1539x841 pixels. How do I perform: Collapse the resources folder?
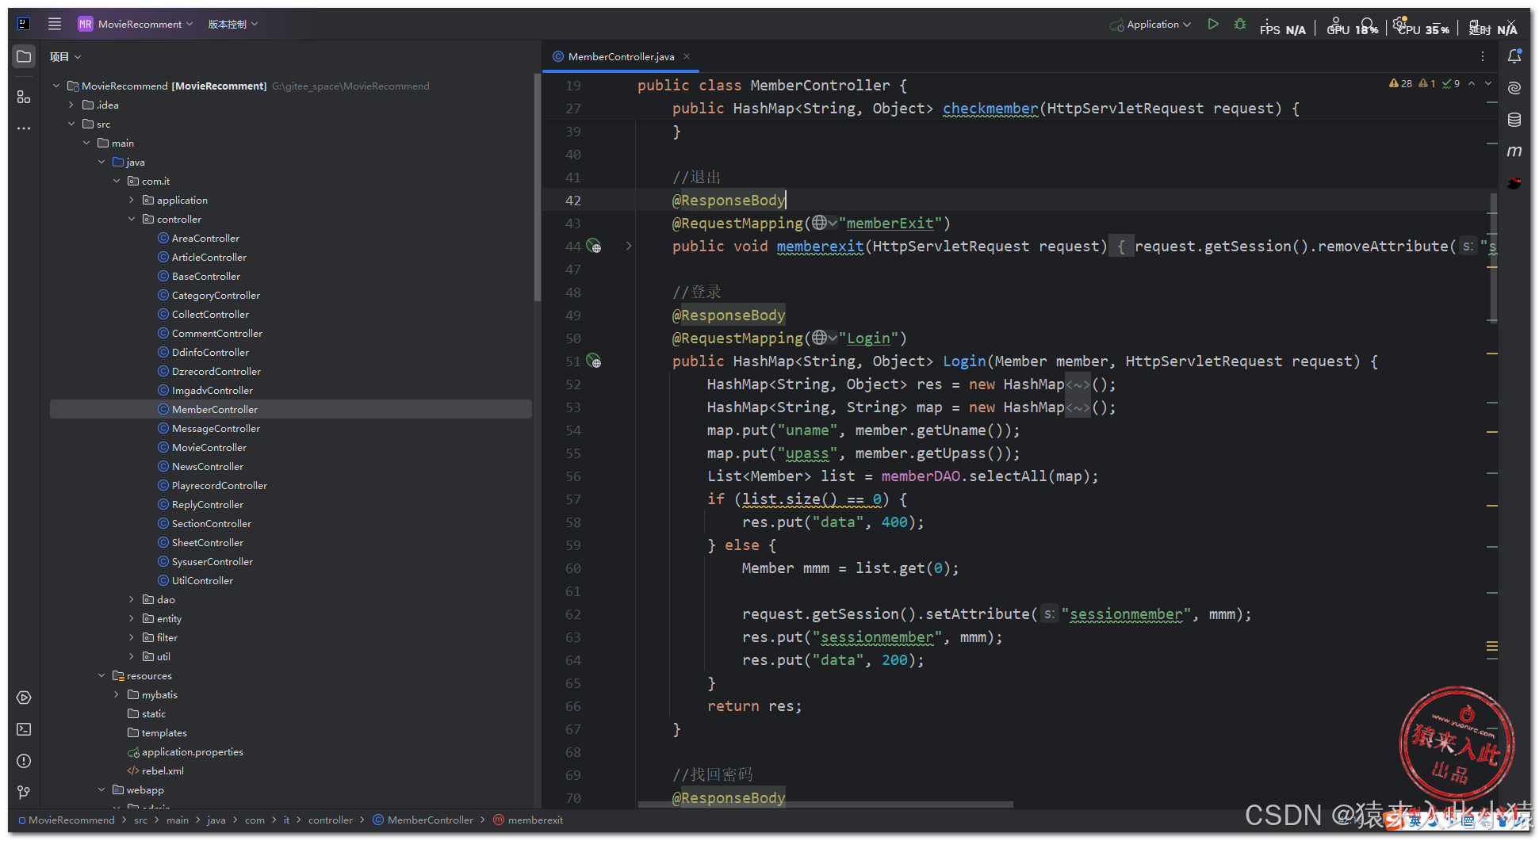click(101, 675)
